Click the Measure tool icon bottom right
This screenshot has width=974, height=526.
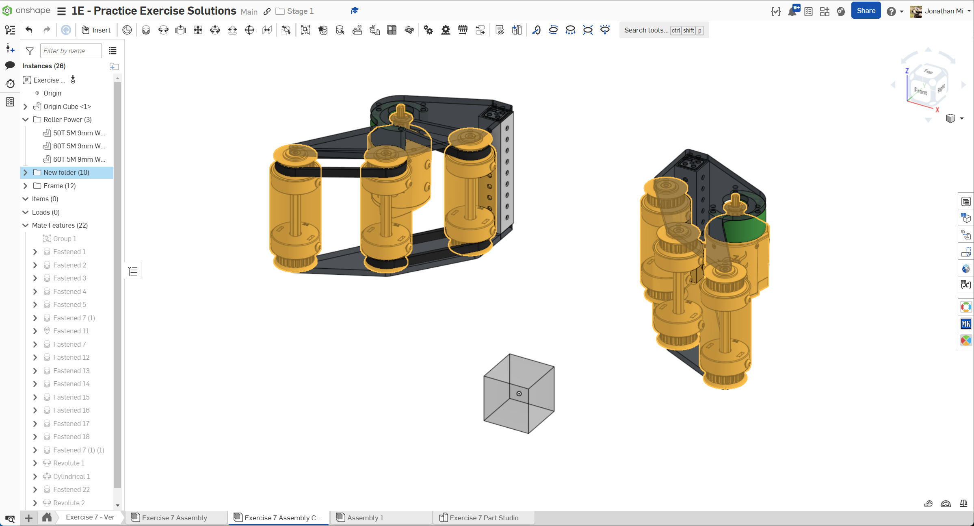pos(928,504)
